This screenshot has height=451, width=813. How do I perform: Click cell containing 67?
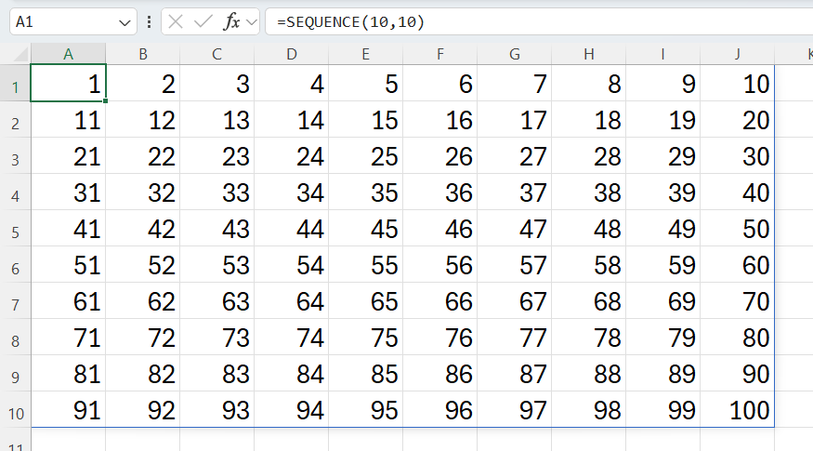tap(515, 301)
